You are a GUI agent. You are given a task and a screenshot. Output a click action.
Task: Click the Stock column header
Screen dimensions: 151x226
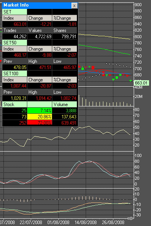coord(15,105)
